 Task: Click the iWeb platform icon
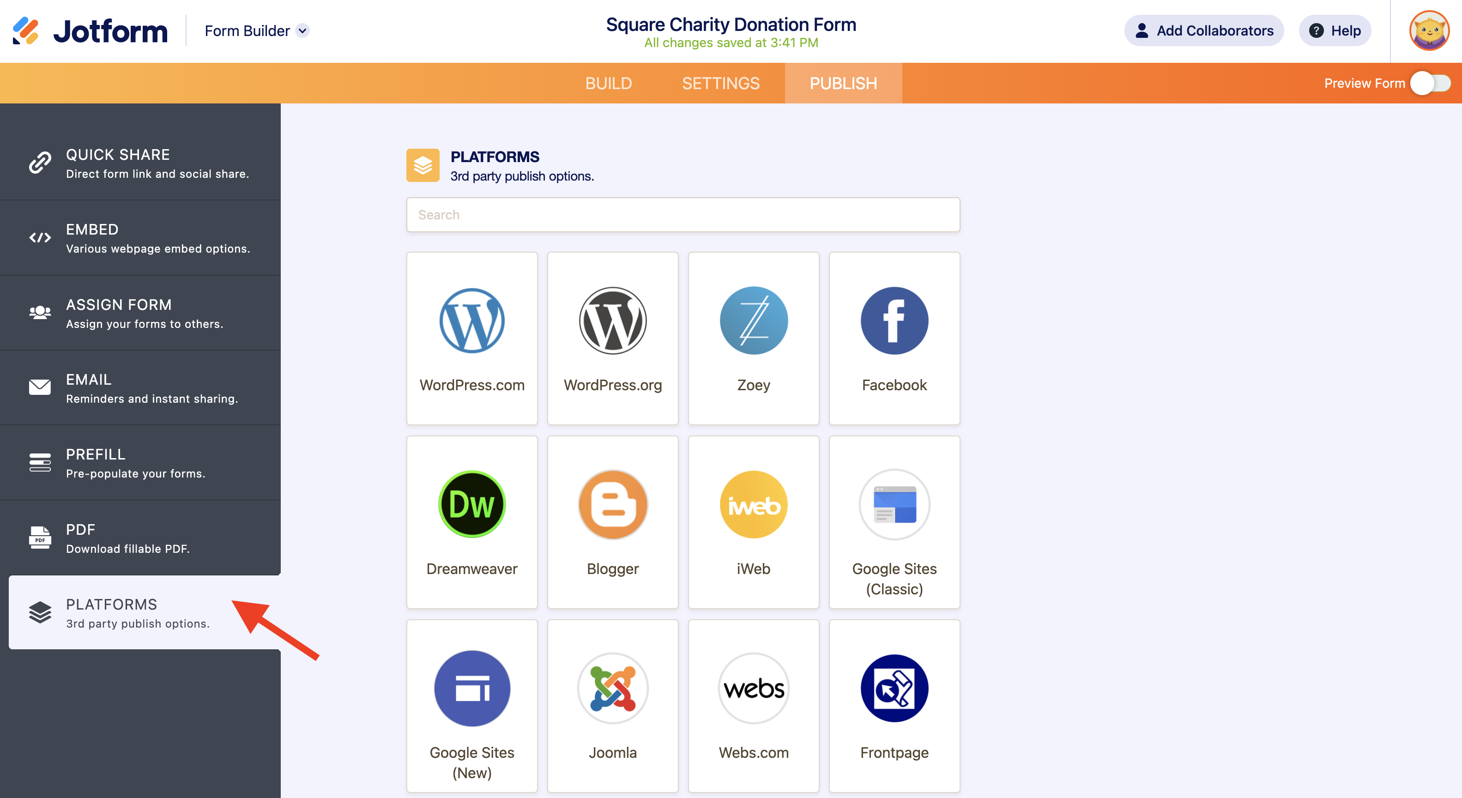(753, 504)
